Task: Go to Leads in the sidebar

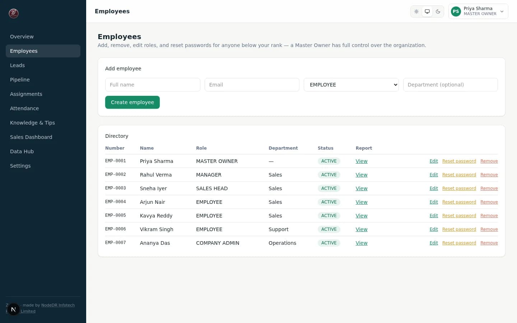Action: [43, 65]
